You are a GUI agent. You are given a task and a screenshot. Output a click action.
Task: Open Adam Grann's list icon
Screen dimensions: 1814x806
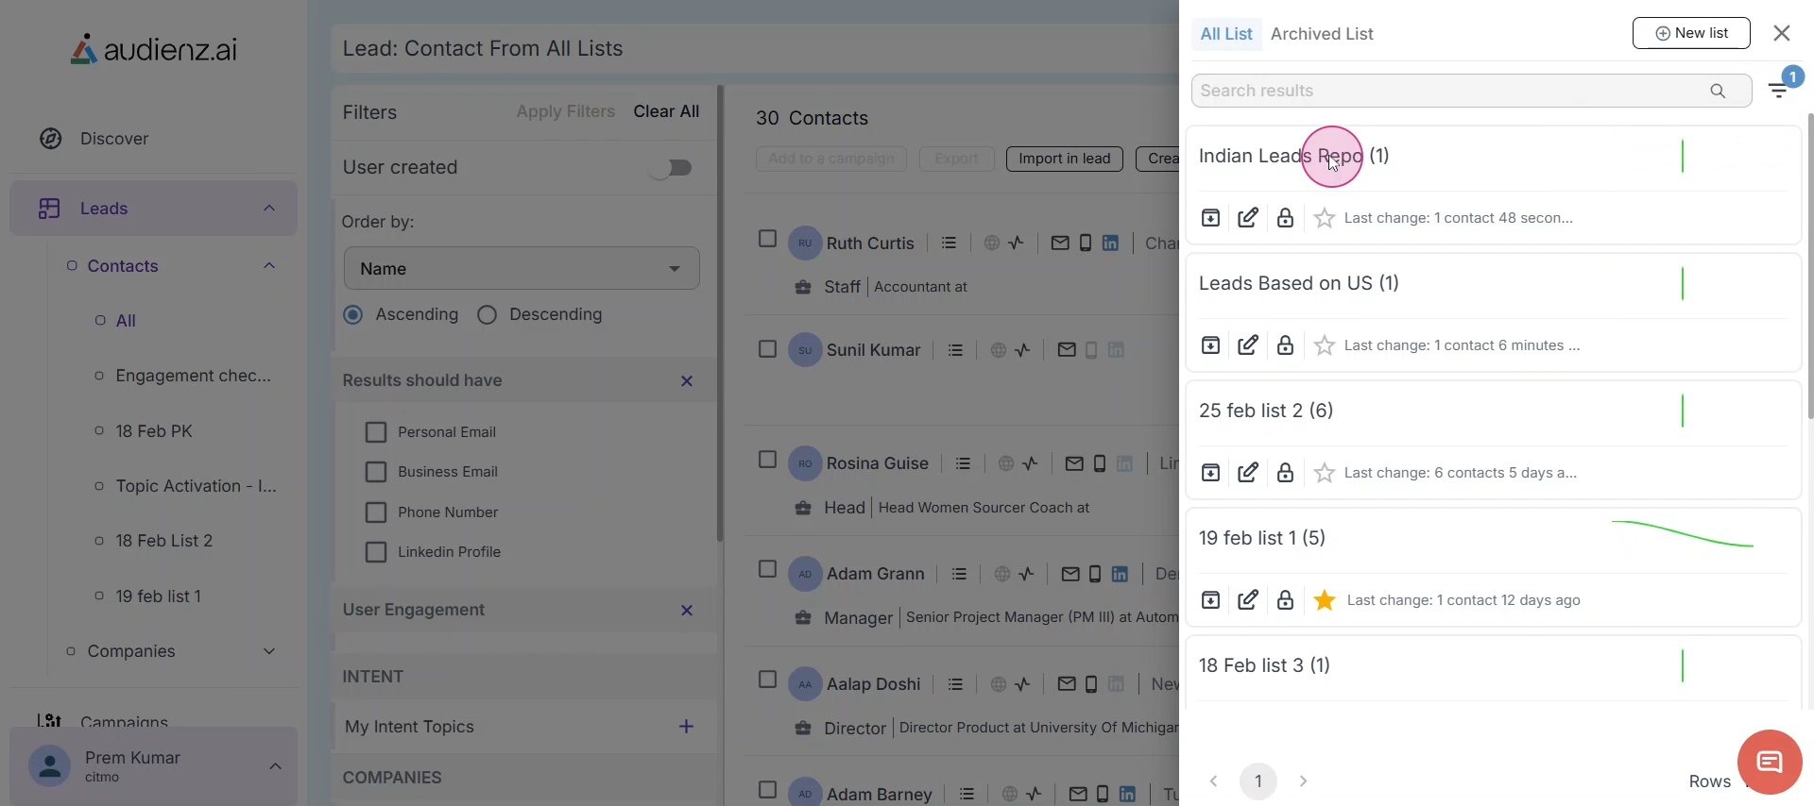click(959, 574)
